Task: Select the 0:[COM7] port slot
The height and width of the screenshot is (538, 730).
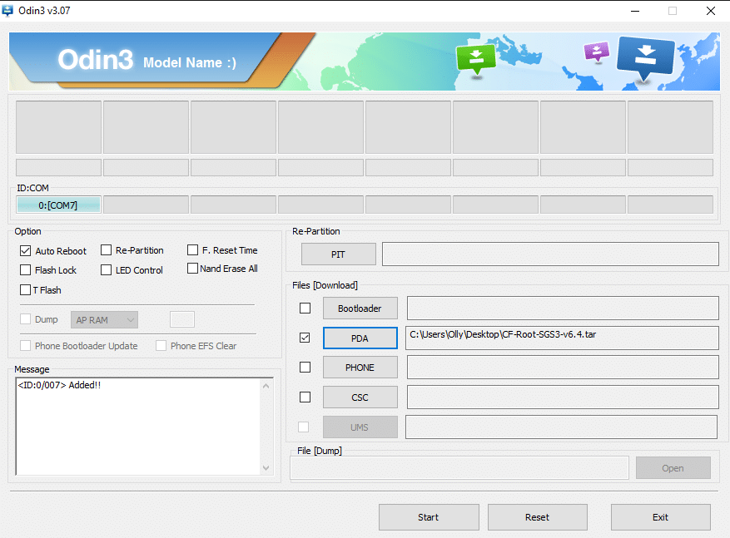Action: coord(58,205)
